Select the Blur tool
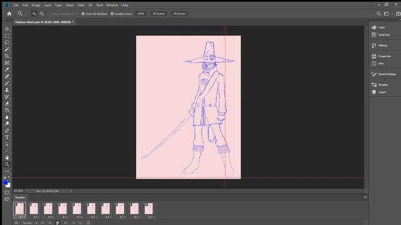Viewport: 401px width, 225px height. tap(7, 117)
